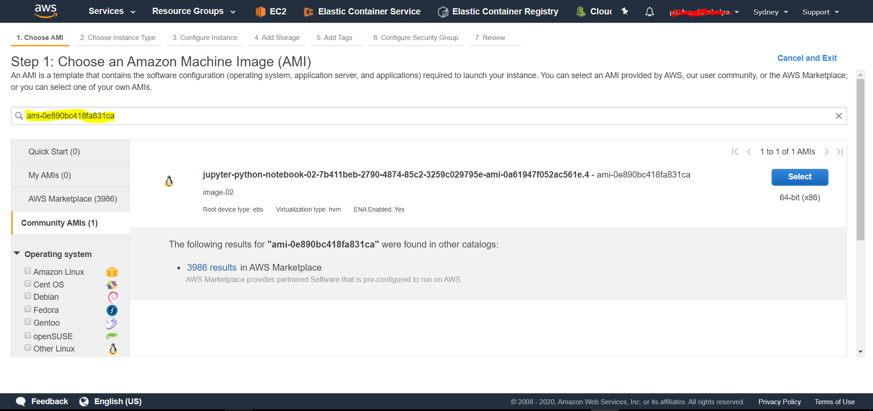Open the Configure Security Group step
The width and height of the screenshot is (873, 411).
[x=415, y=38]
